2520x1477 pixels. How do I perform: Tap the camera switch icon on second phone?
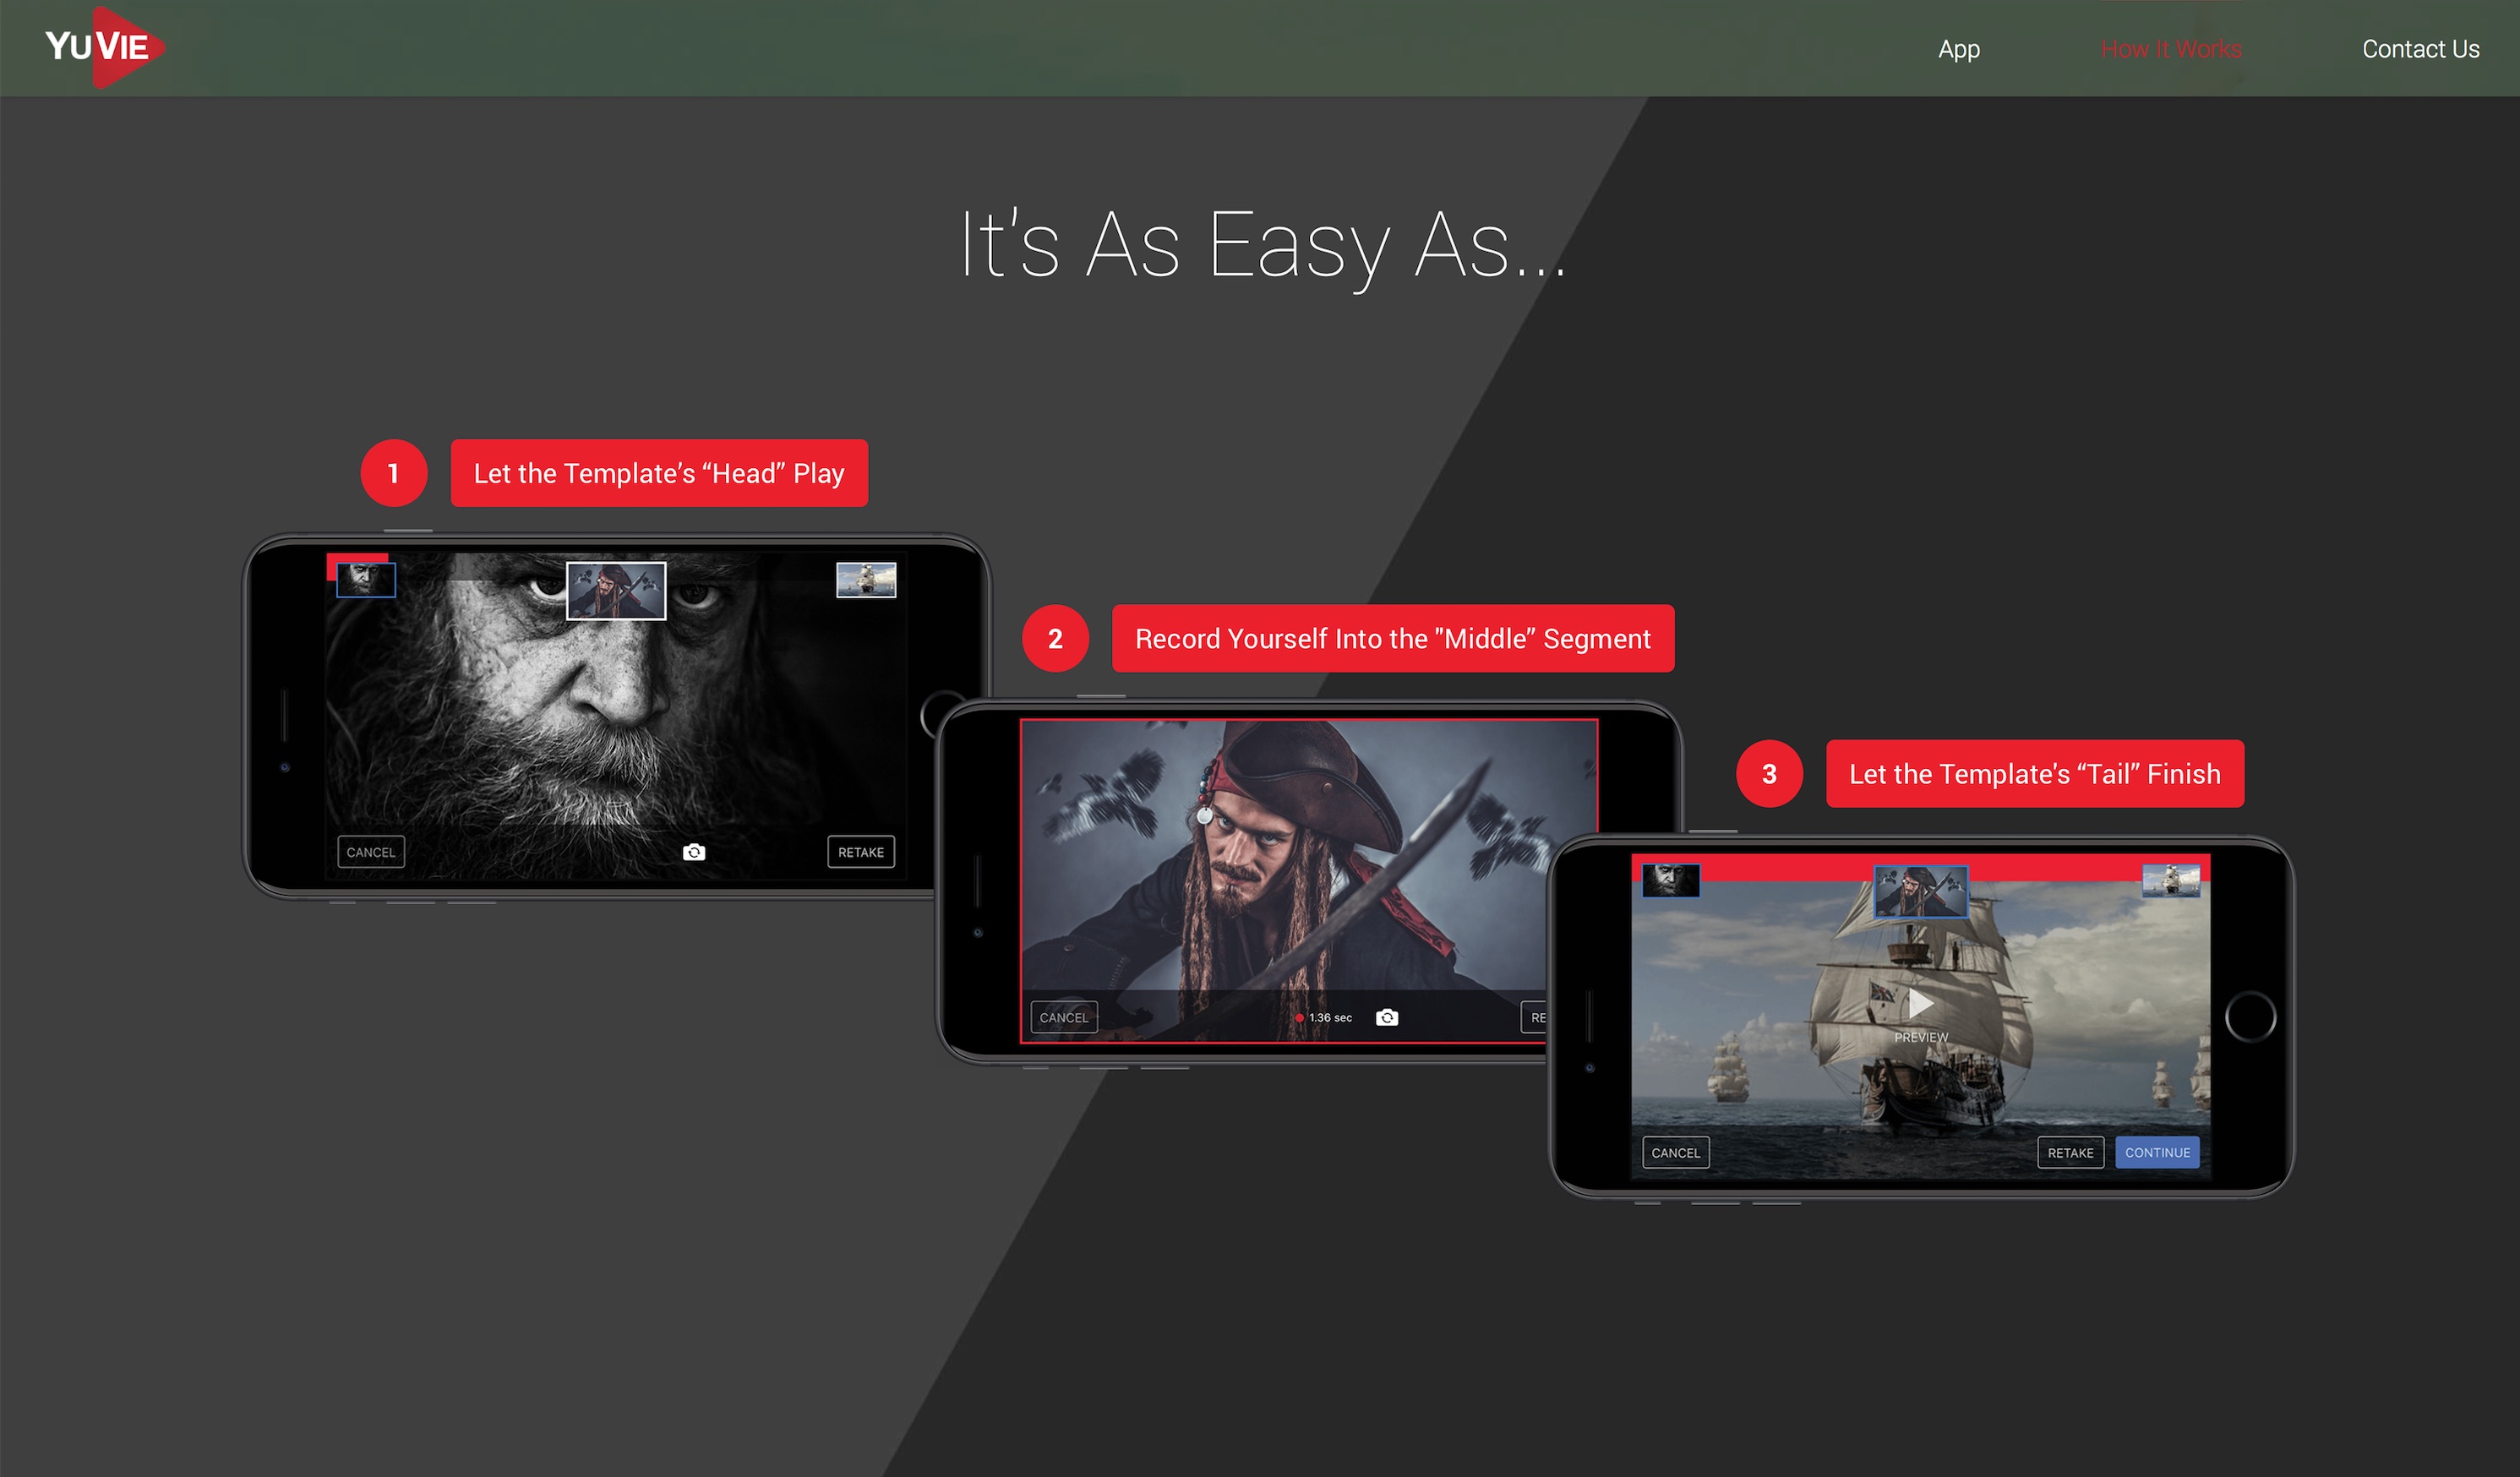1387,1017
